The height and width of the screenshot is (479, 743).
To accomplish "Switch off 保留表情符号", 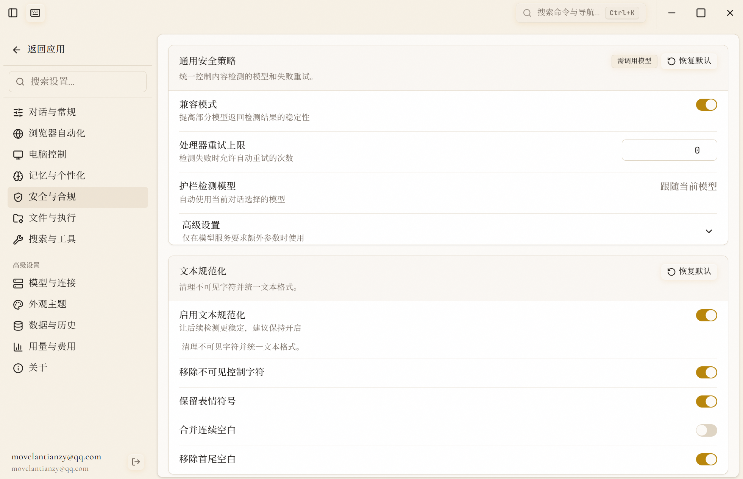I will [x=706, y=401].
